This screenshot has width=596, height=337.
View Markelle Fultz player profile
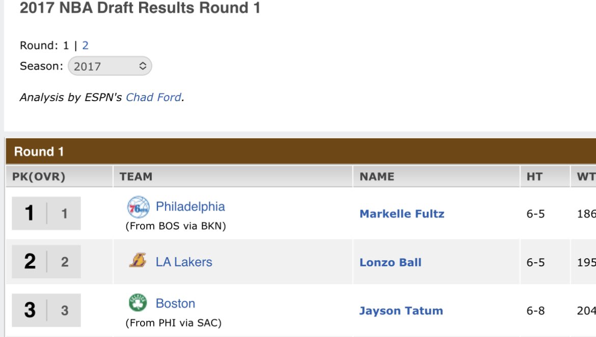[x=402, y=214]
